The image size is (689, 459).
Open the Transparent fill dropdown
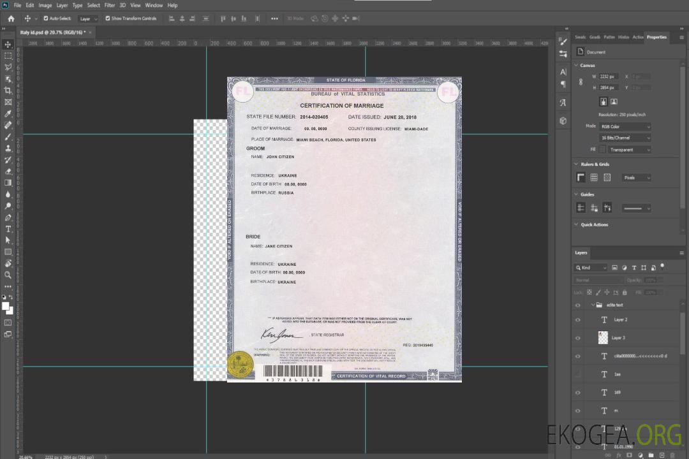[x=629, y=150]
